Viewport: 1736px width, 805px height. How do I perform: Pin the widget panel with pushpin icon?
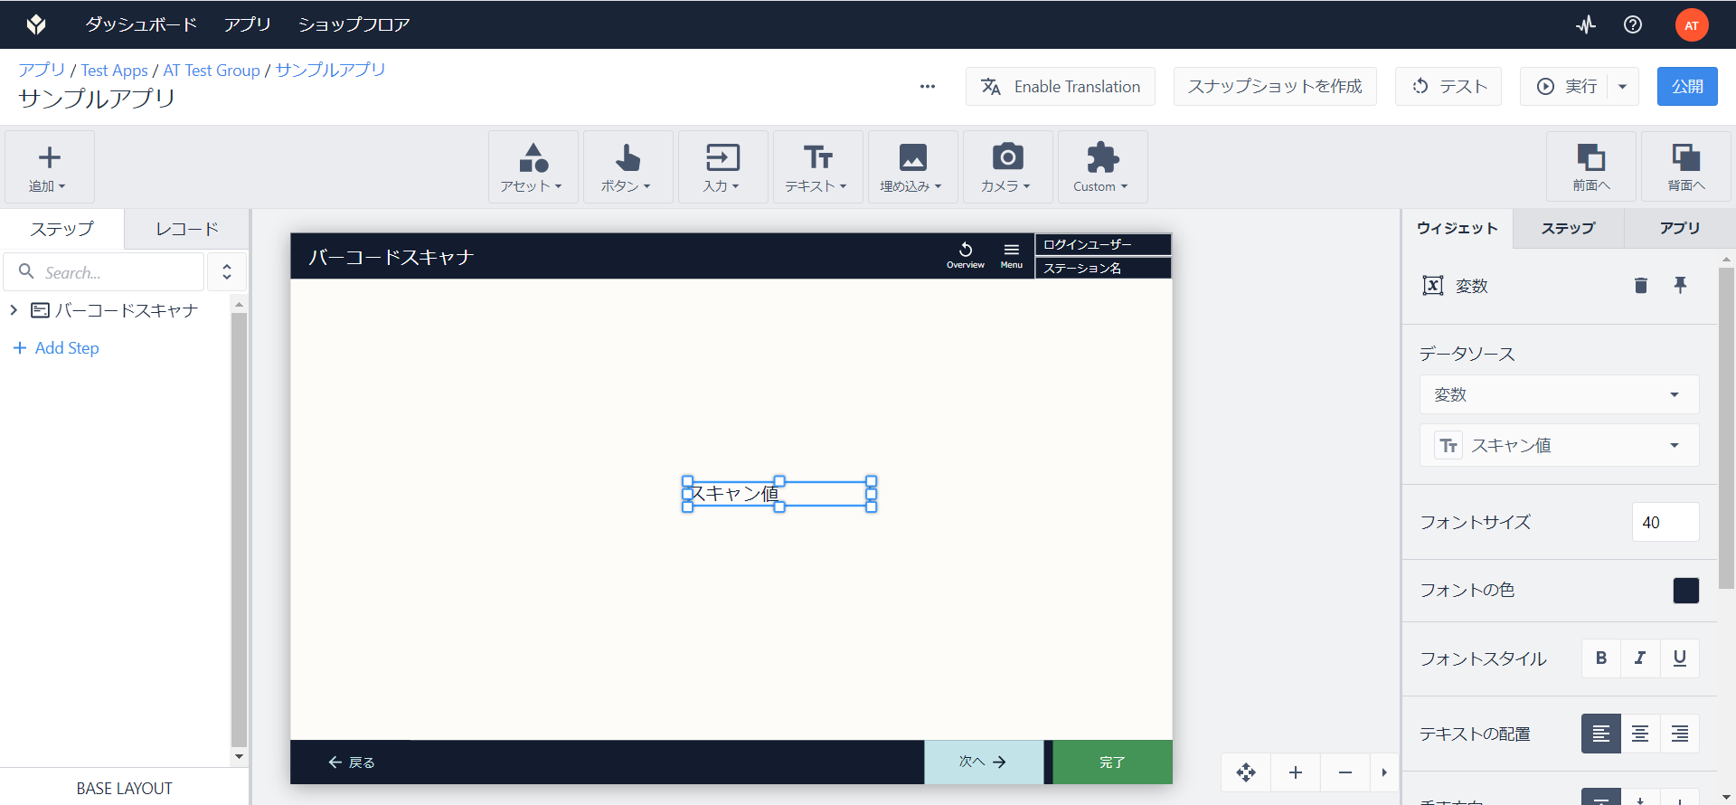pos(1680,285)
